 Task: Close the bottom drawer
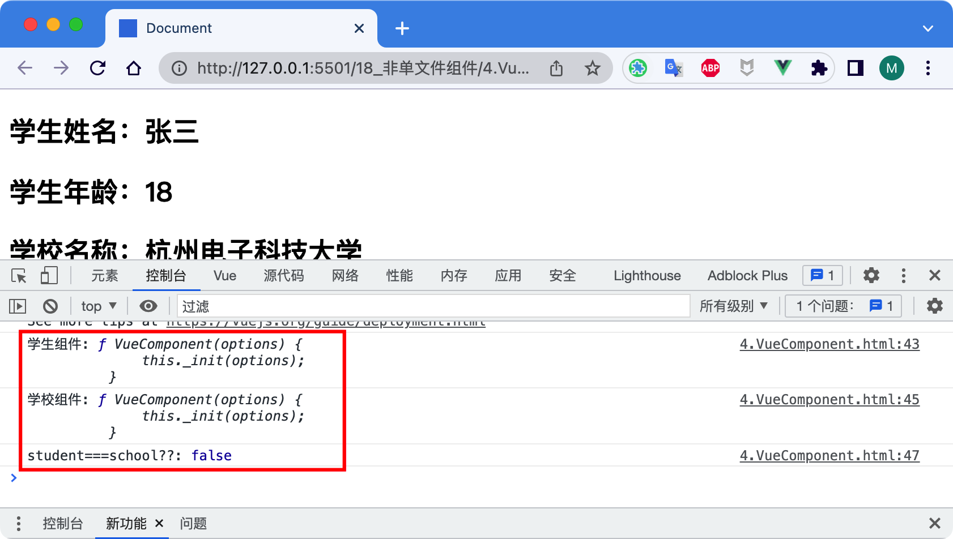(x=935, y=524)
